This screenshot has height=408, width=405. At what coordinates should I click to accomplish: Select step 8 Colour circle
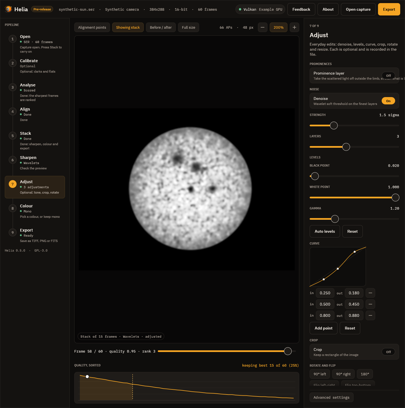12,208
